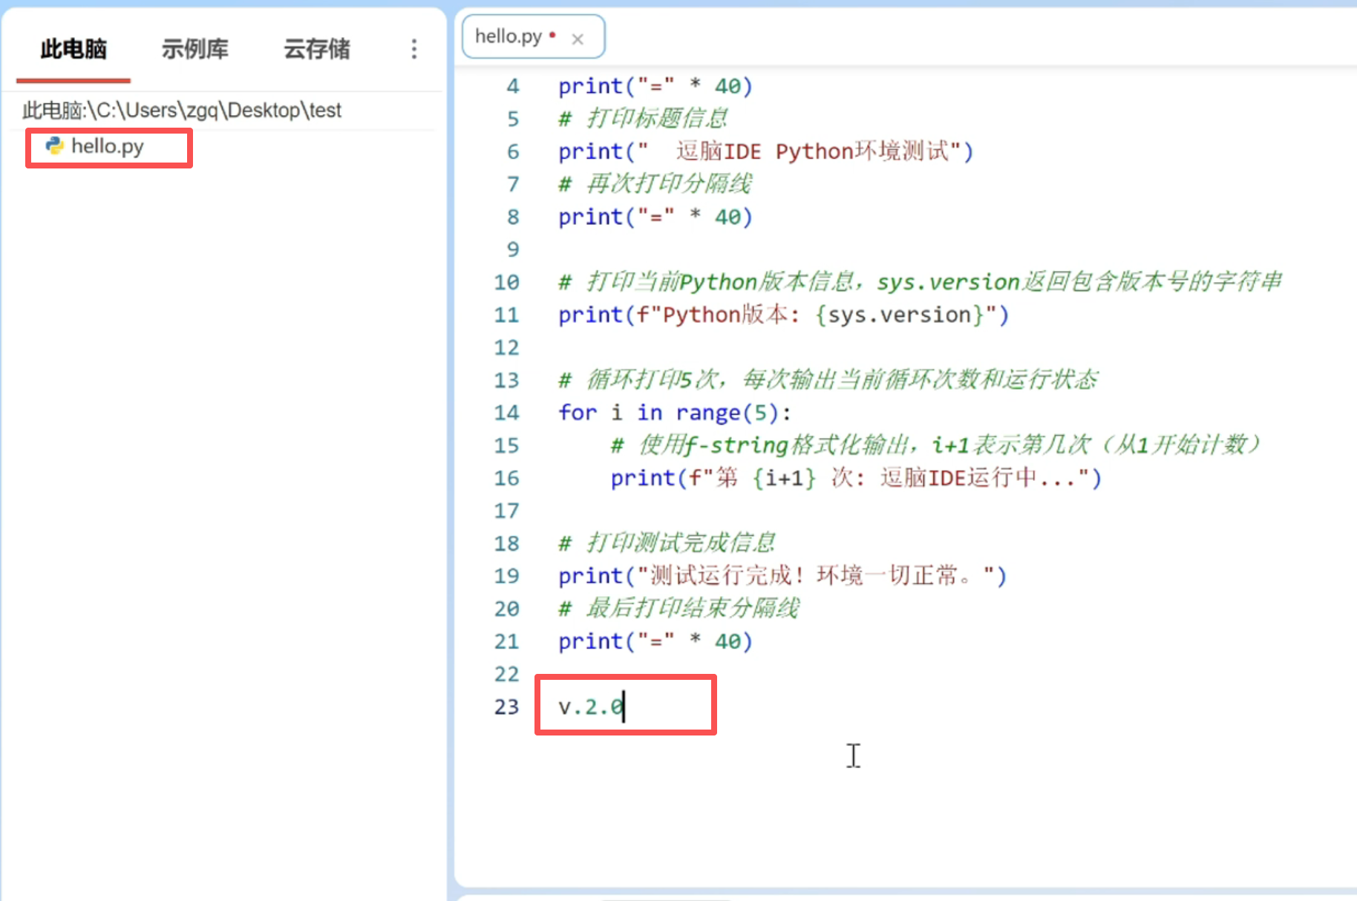Image resolution: width=1357 pixels, height=901 pixels.
Task: Click line number 17 in the gutter
Action: coord(507,511)
